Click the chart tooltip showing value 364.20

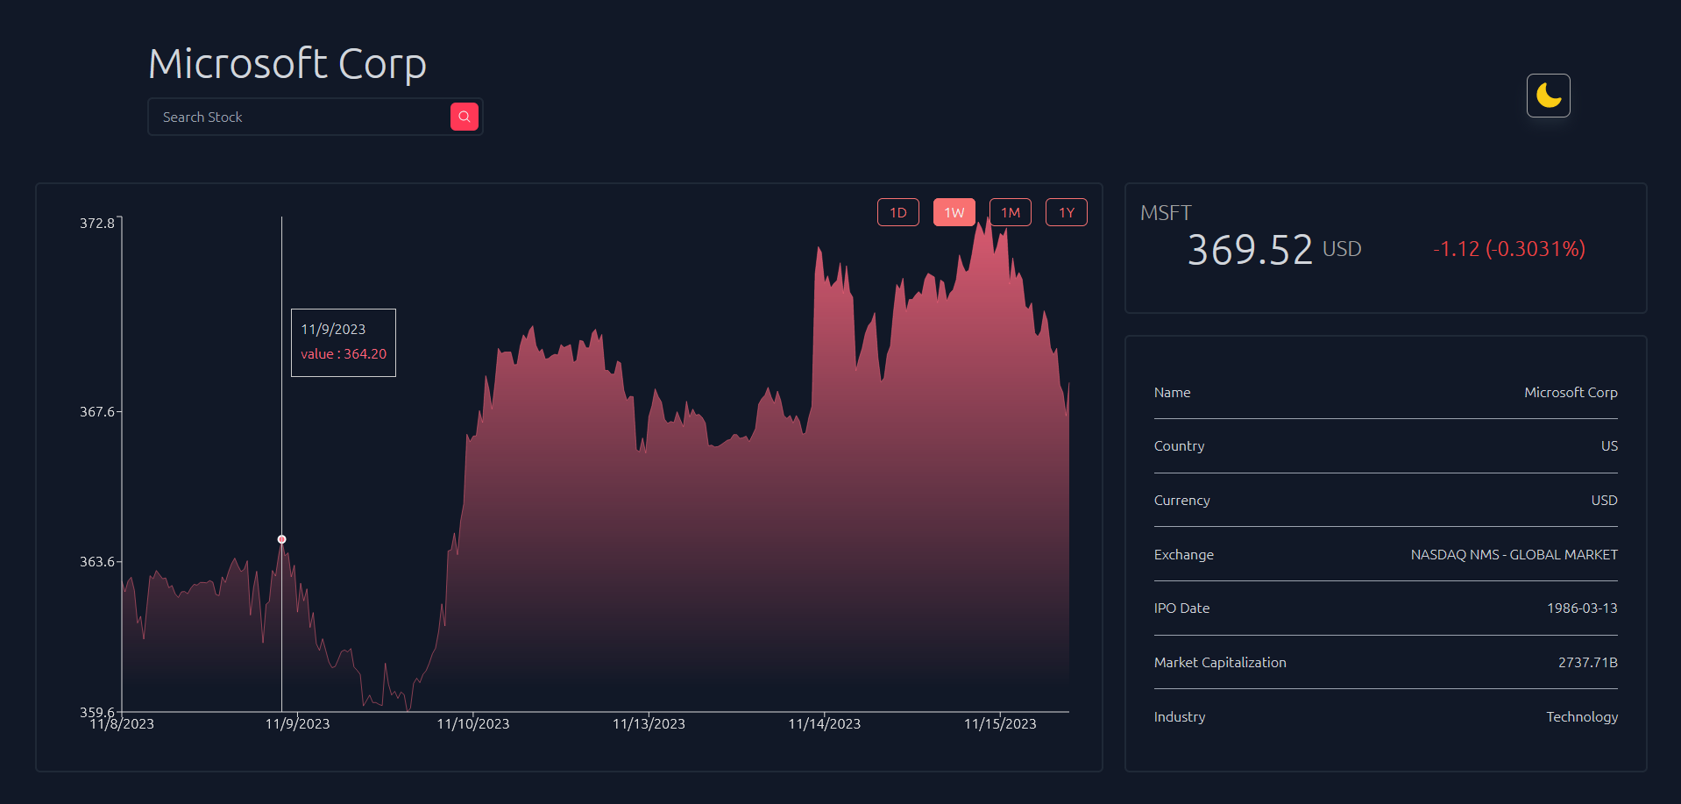point(343,343)
